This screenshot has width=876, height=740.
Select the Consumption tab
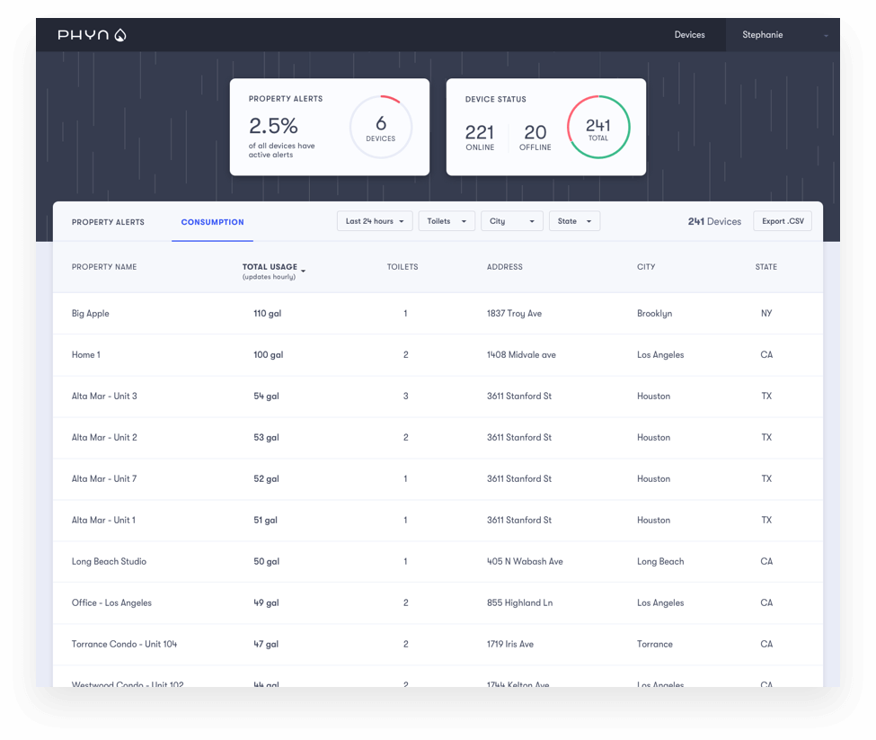click(212, 222)
